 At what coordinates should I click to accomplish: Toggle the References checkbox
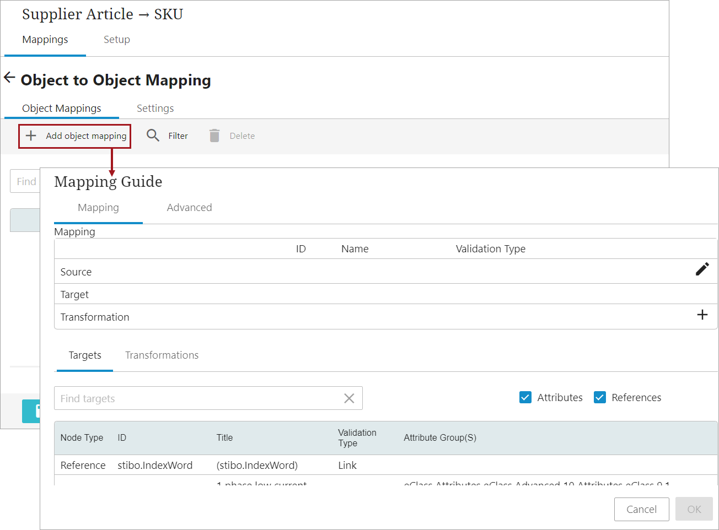[600, 397]
